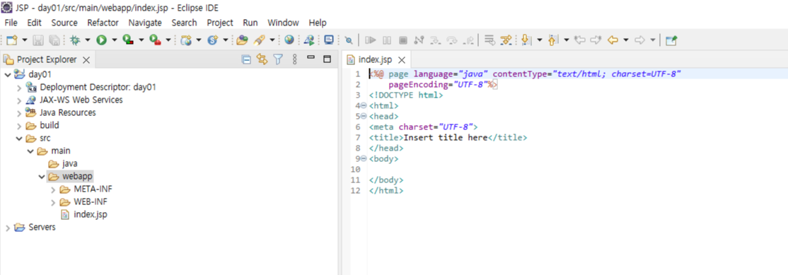Close the Project Explorer view tab
Image resolution: width=788 pixels, height=275 pixels.
point(86,59)
